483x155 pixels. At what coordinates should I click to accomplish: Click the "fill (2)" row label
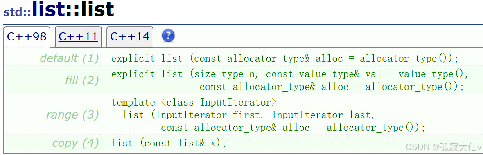(81, 81)
